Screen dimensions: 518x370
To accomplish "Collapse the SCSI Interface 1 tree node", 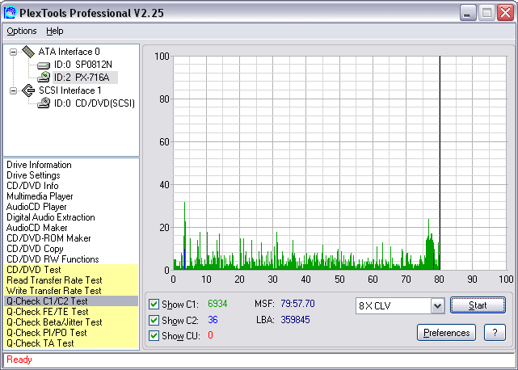I will (x=13, y=90).
